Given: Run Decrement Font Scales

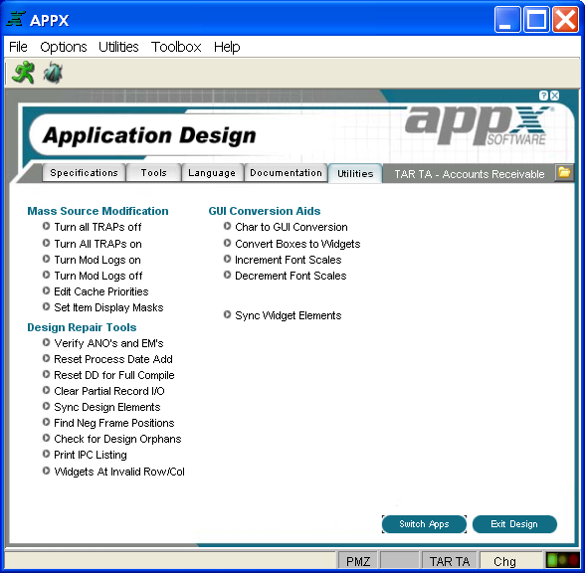Looking at the screenshot, I should coord(291,276).
